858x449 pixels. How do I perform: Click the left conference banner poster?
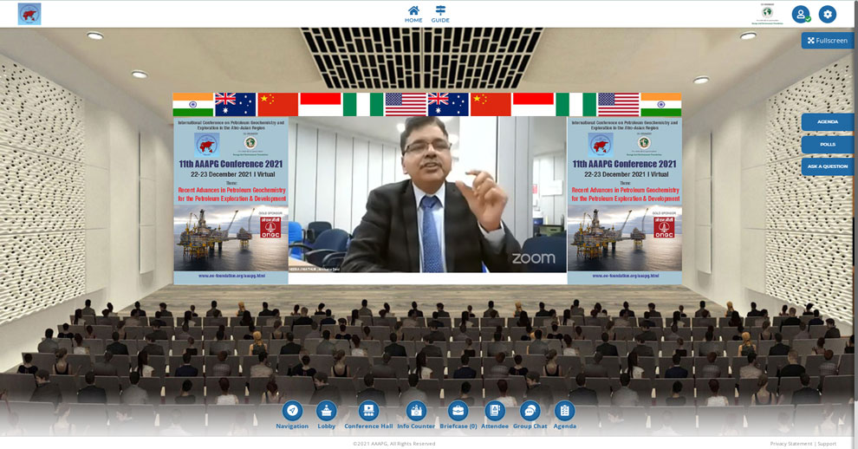point(231,200)
